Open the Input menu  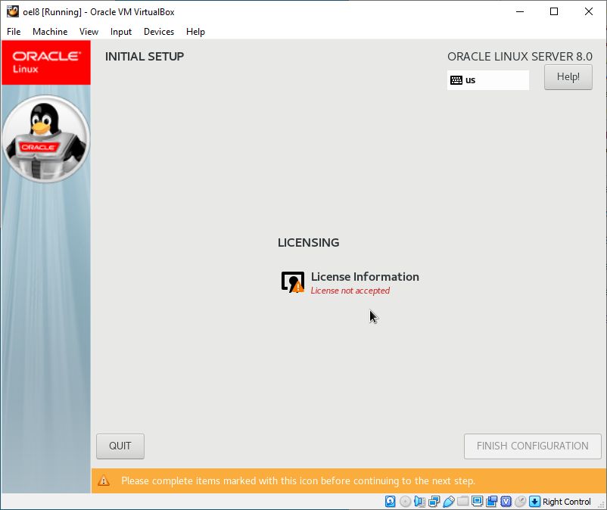click(x=121, y=32)
